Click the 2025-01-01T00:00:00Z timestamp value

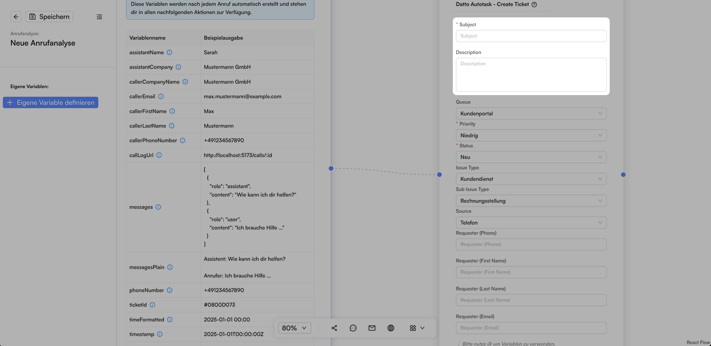click(234, 334)
